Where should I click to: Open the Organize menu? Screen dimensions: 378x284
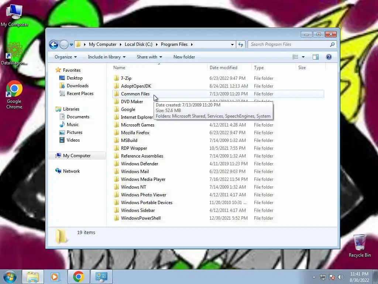66,57
